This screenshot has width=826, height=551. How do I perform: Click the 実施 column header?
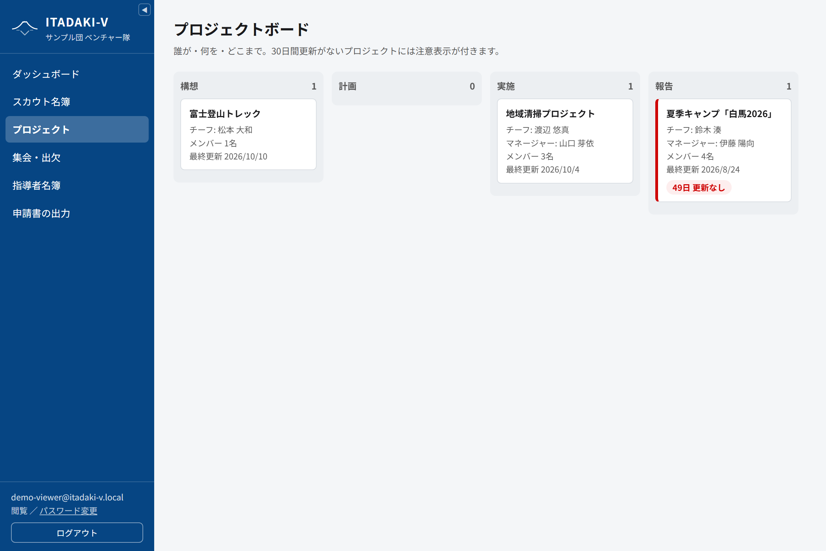[x=506, y=86]
